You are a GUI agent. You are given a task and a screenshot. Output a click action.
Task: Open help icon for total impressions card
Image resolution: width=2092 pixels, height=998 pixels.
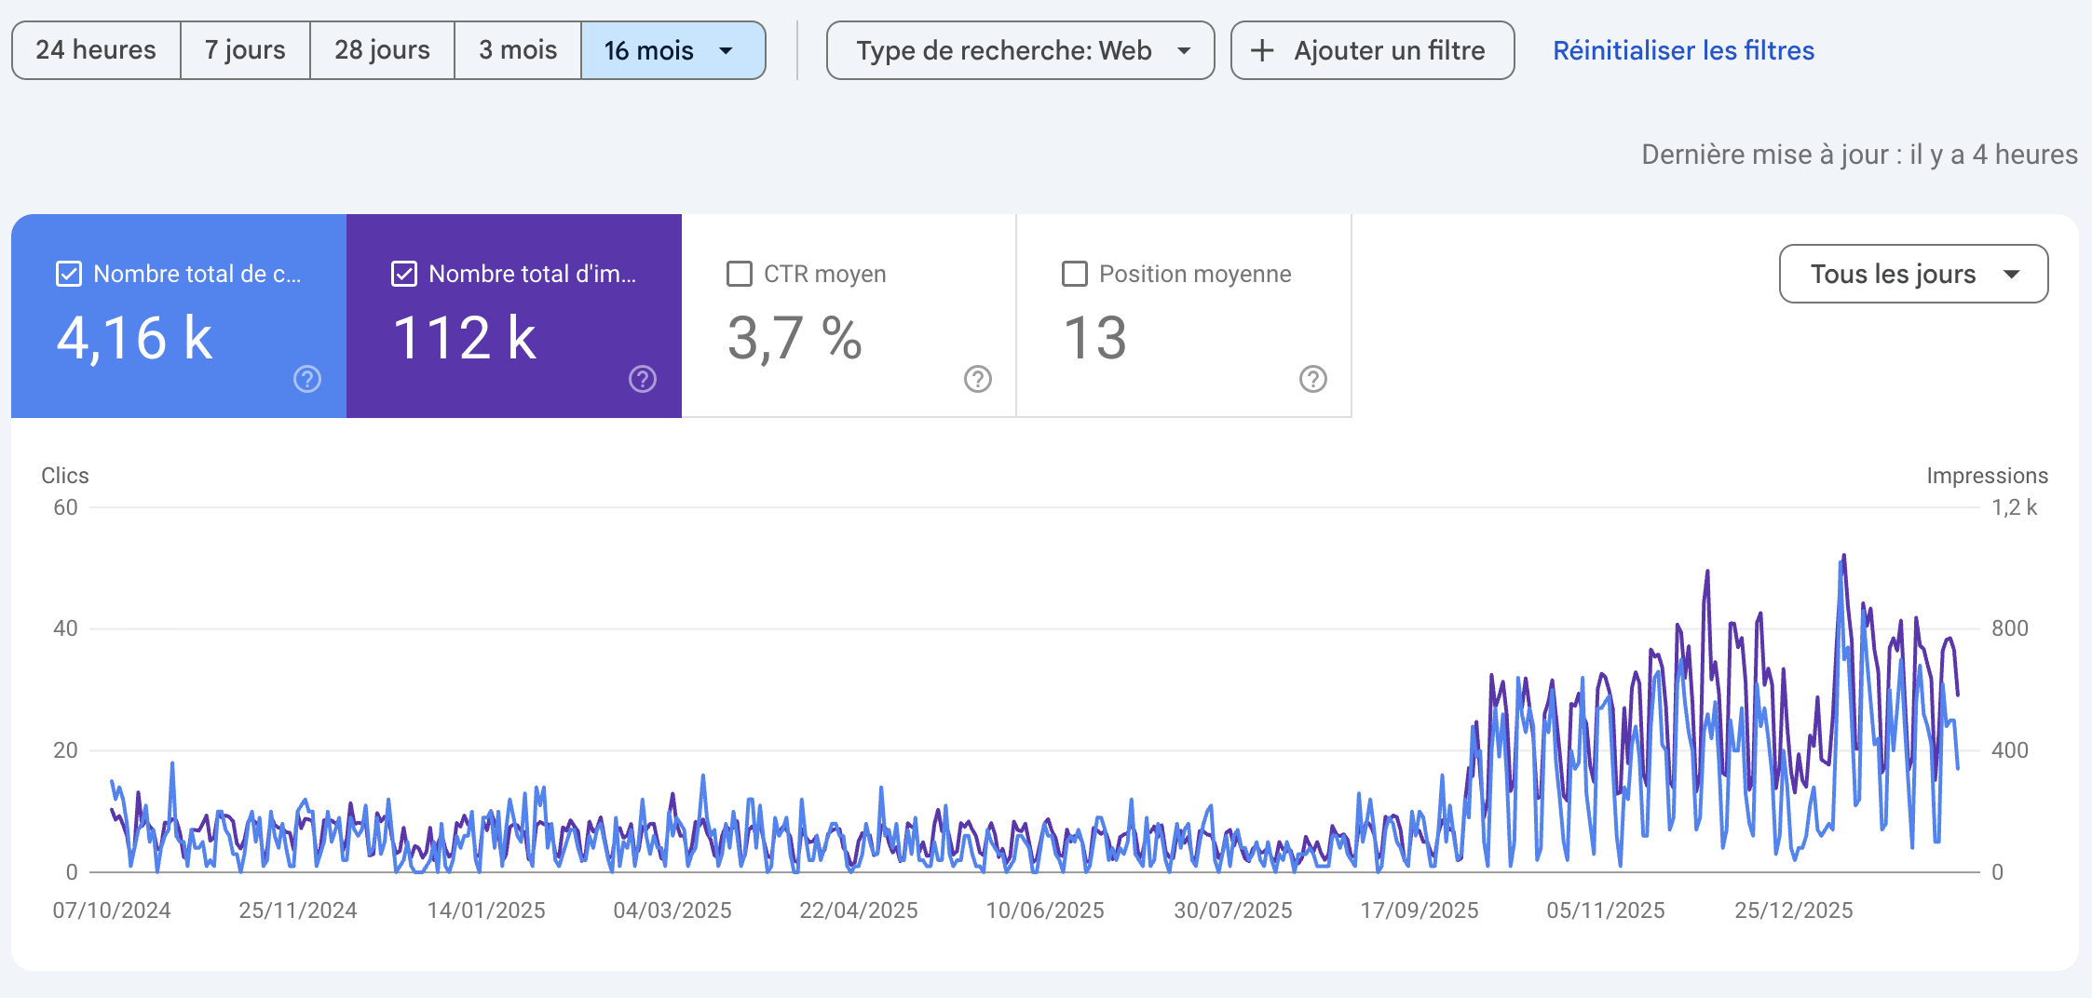point(643,379)
